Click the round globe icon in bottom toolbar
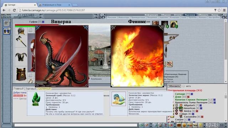Screen dimensions: 228x128 tap(160, 125)
